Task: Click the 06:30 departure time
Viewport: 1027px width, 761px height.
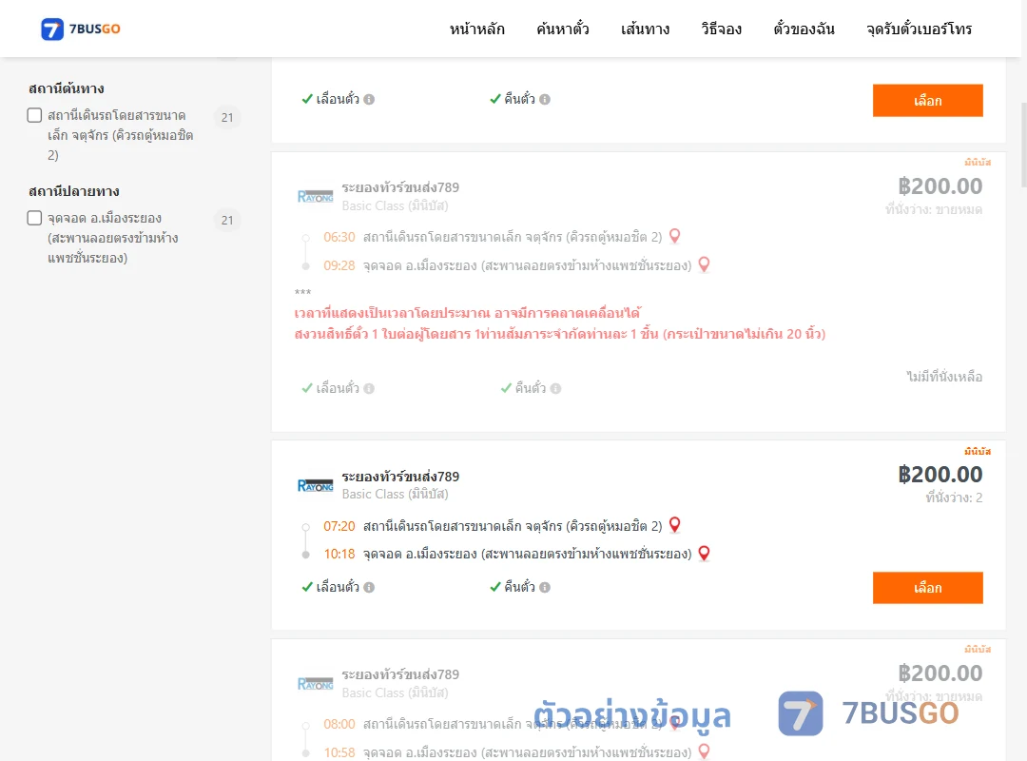Action: pyautogui.click(x=339, y=237)
